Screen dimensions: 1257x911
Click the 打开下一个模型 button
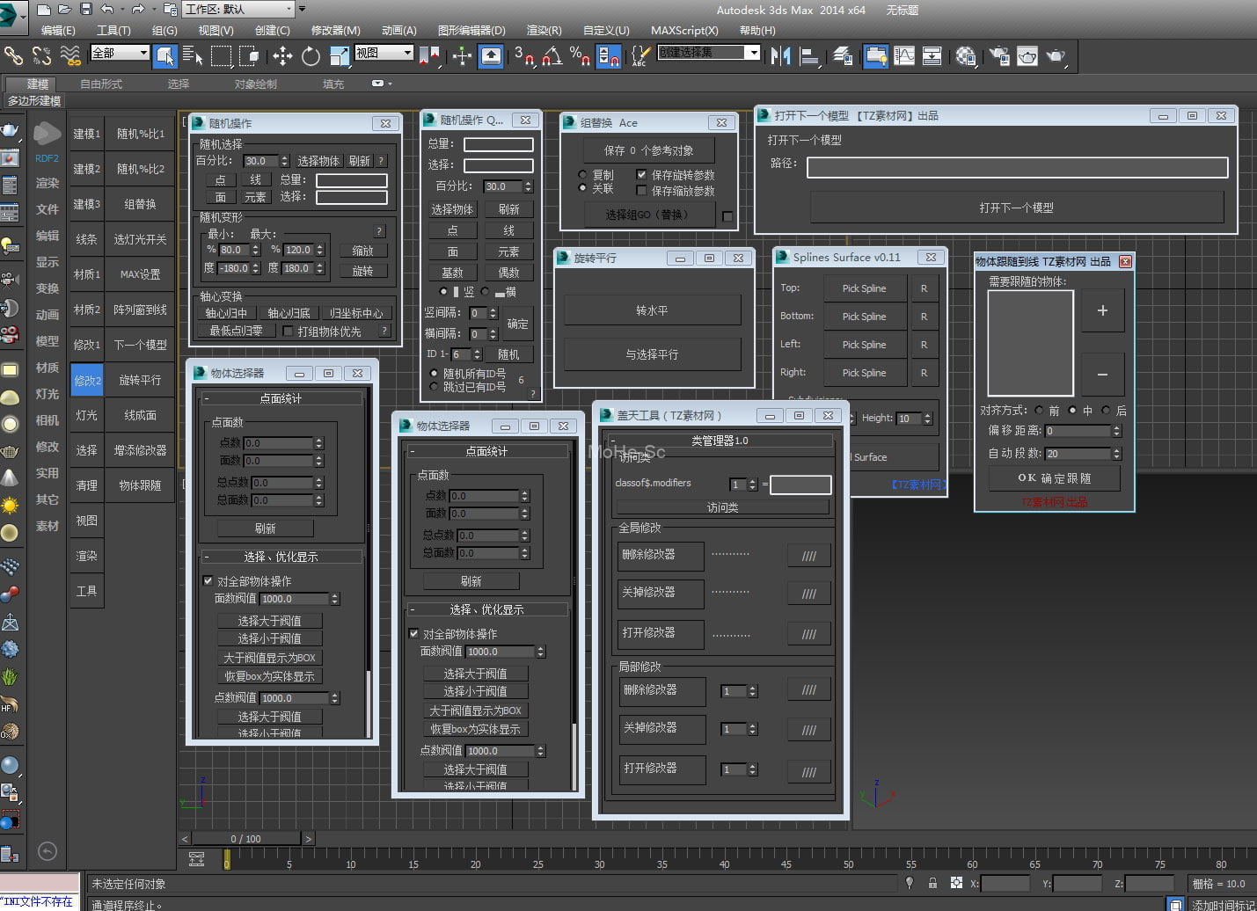pos(1016,208)
